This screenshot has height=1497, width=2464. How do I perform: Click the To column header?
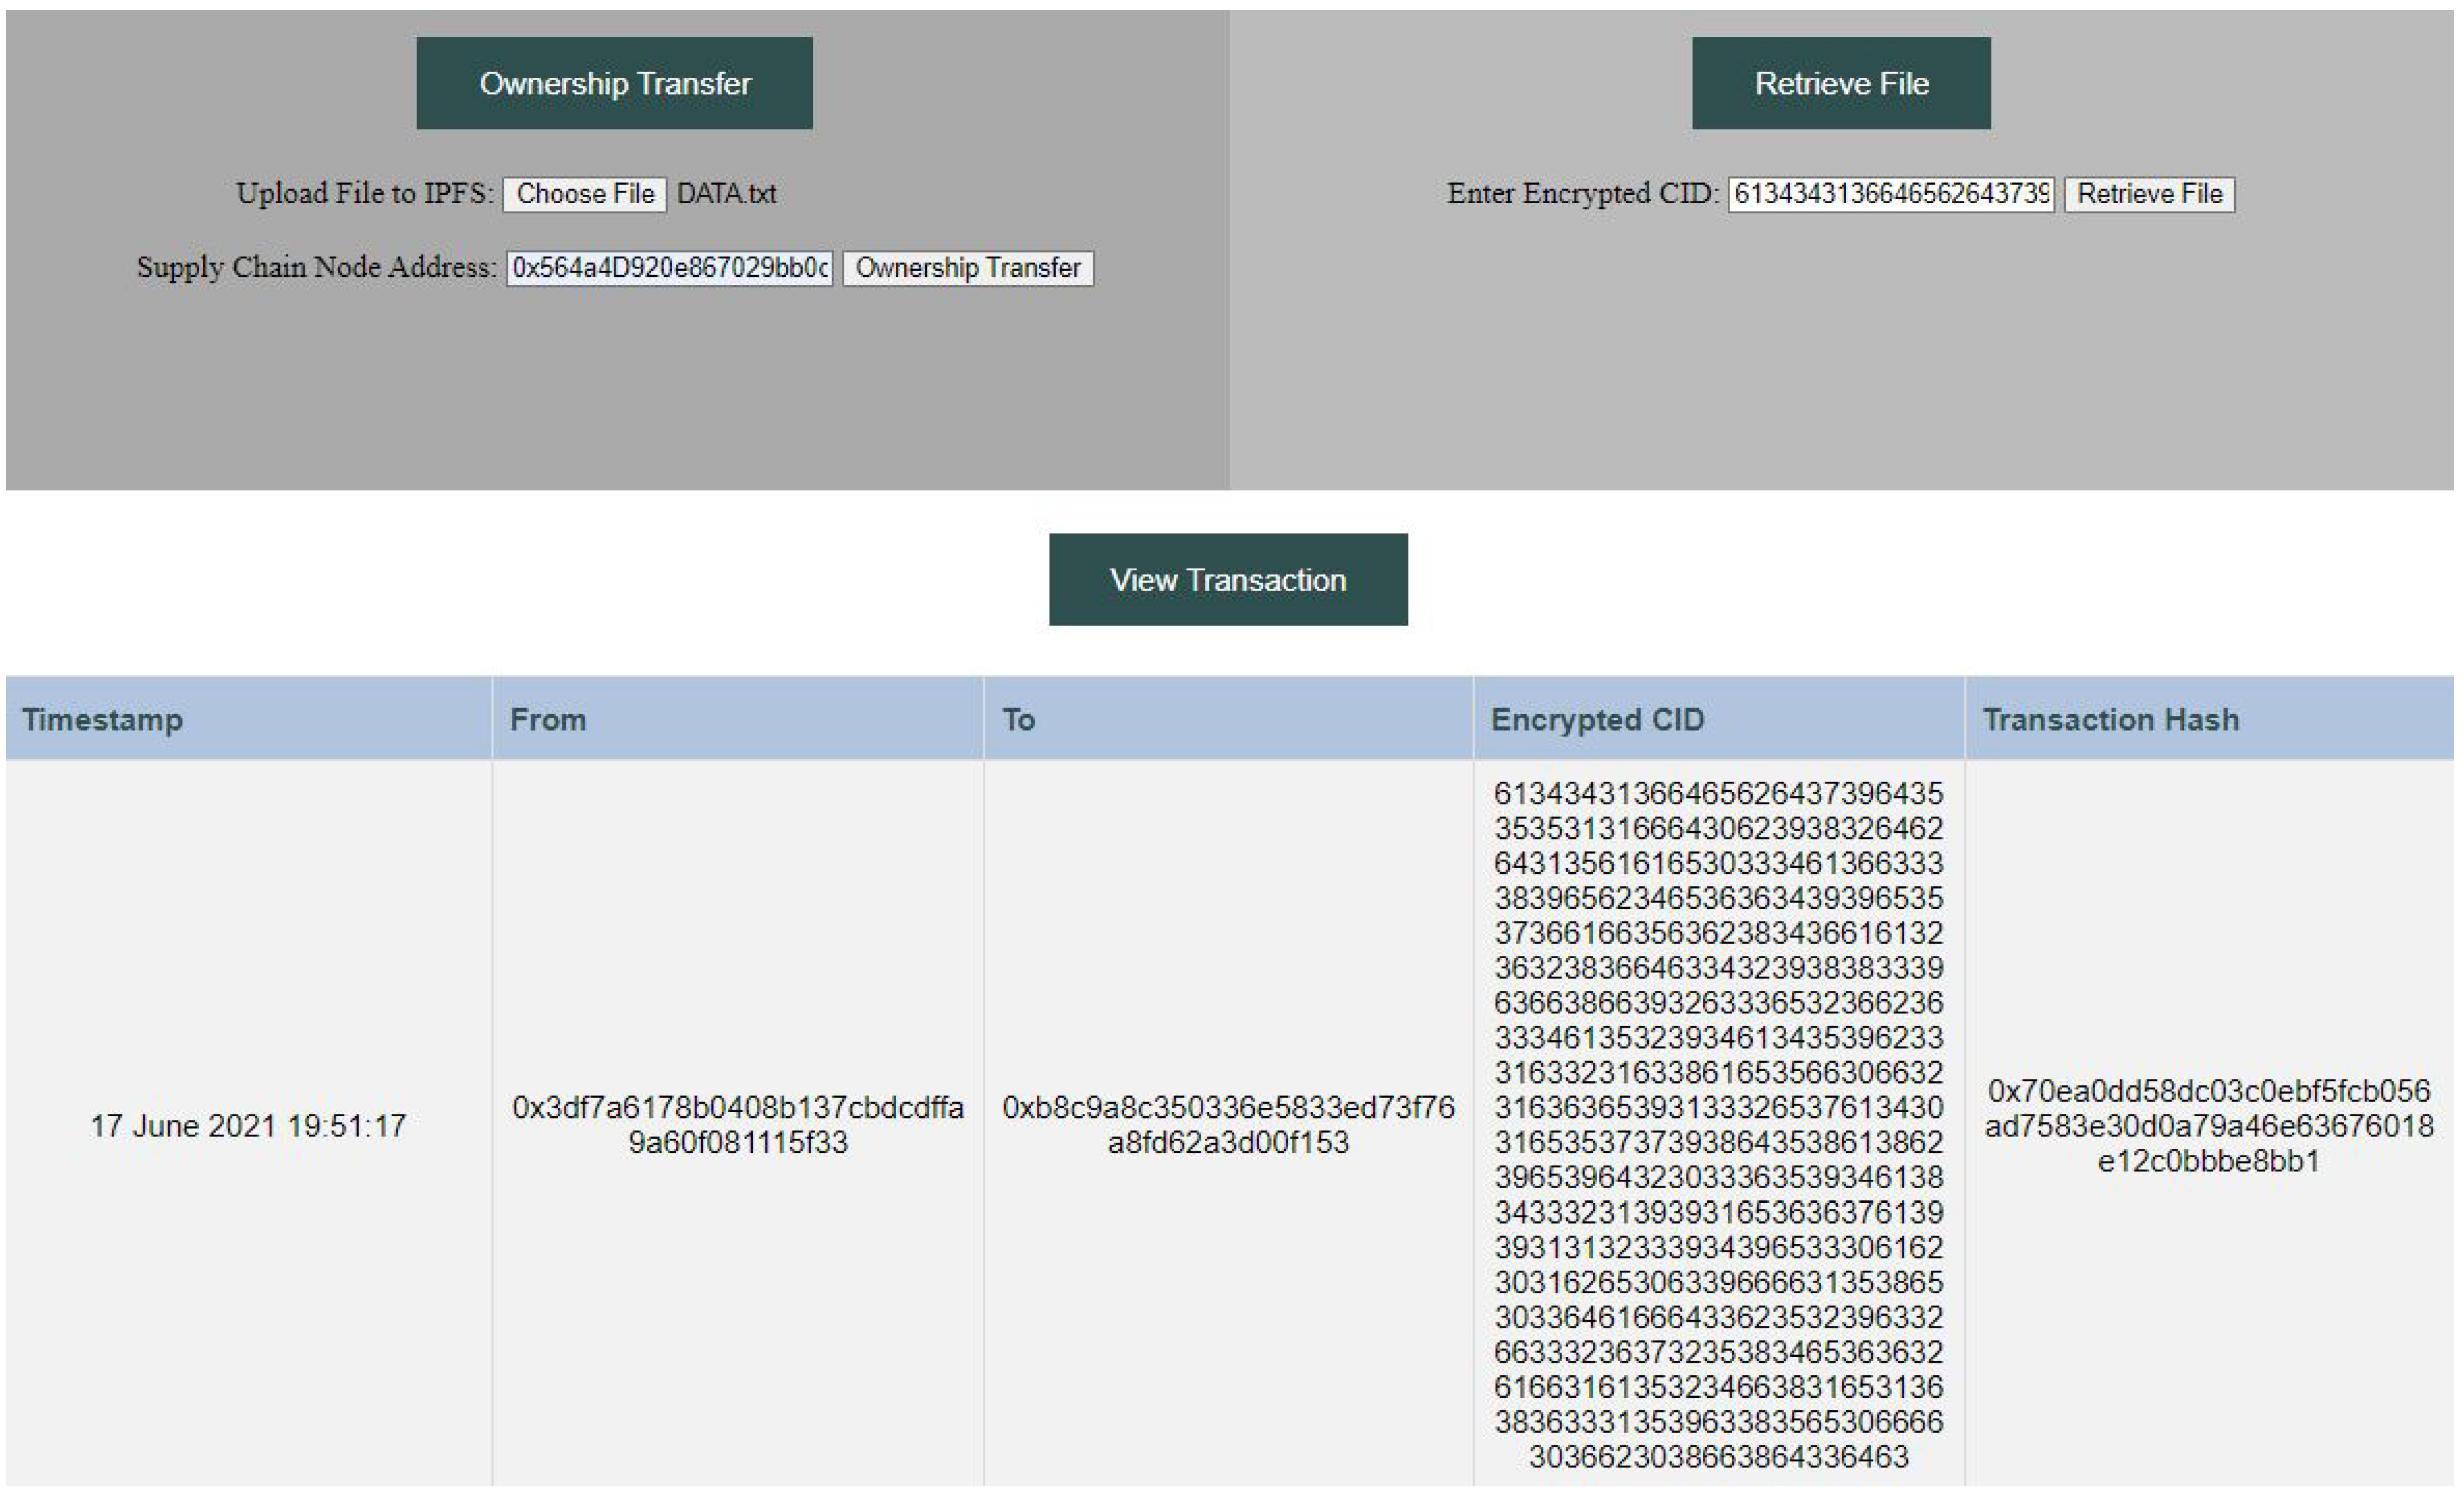[x=1018, y=720]
